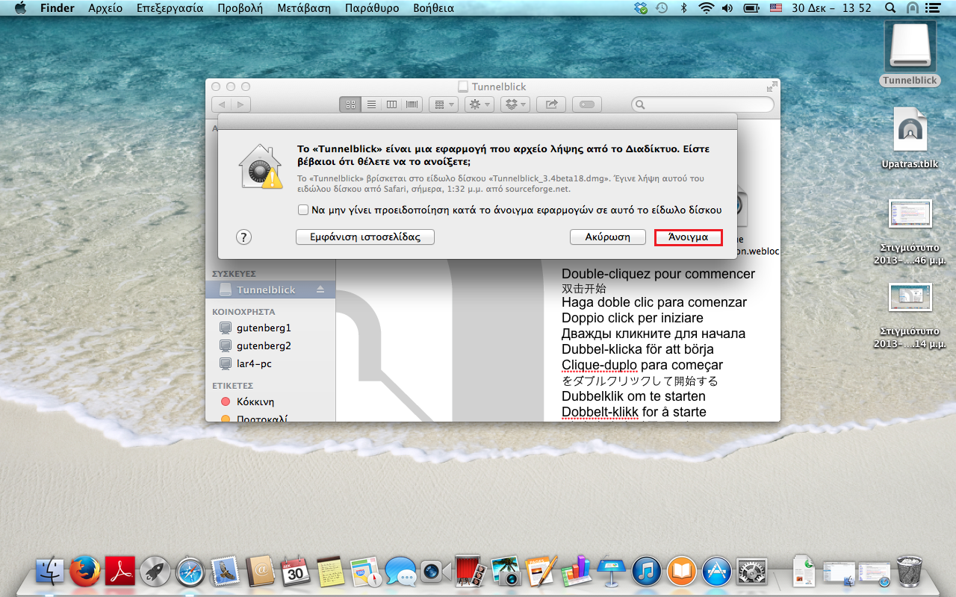Click the battery status icon
Viewport: 956px width, 597px height.
click(752, 8)
